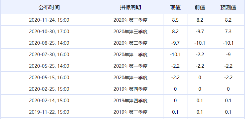Screen dimensions: 246x119
Task: Click the 前值 0.1 in the 2019-11-22 row
Action: 200,112
